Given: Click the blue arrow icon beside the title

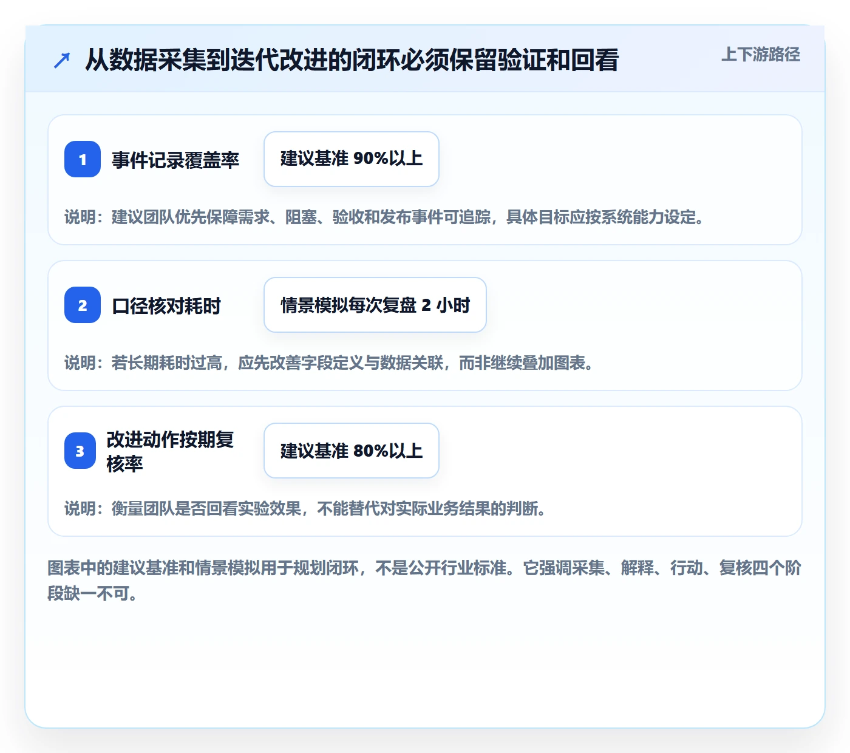Looking at the screenshot, I should coord(62,60).
